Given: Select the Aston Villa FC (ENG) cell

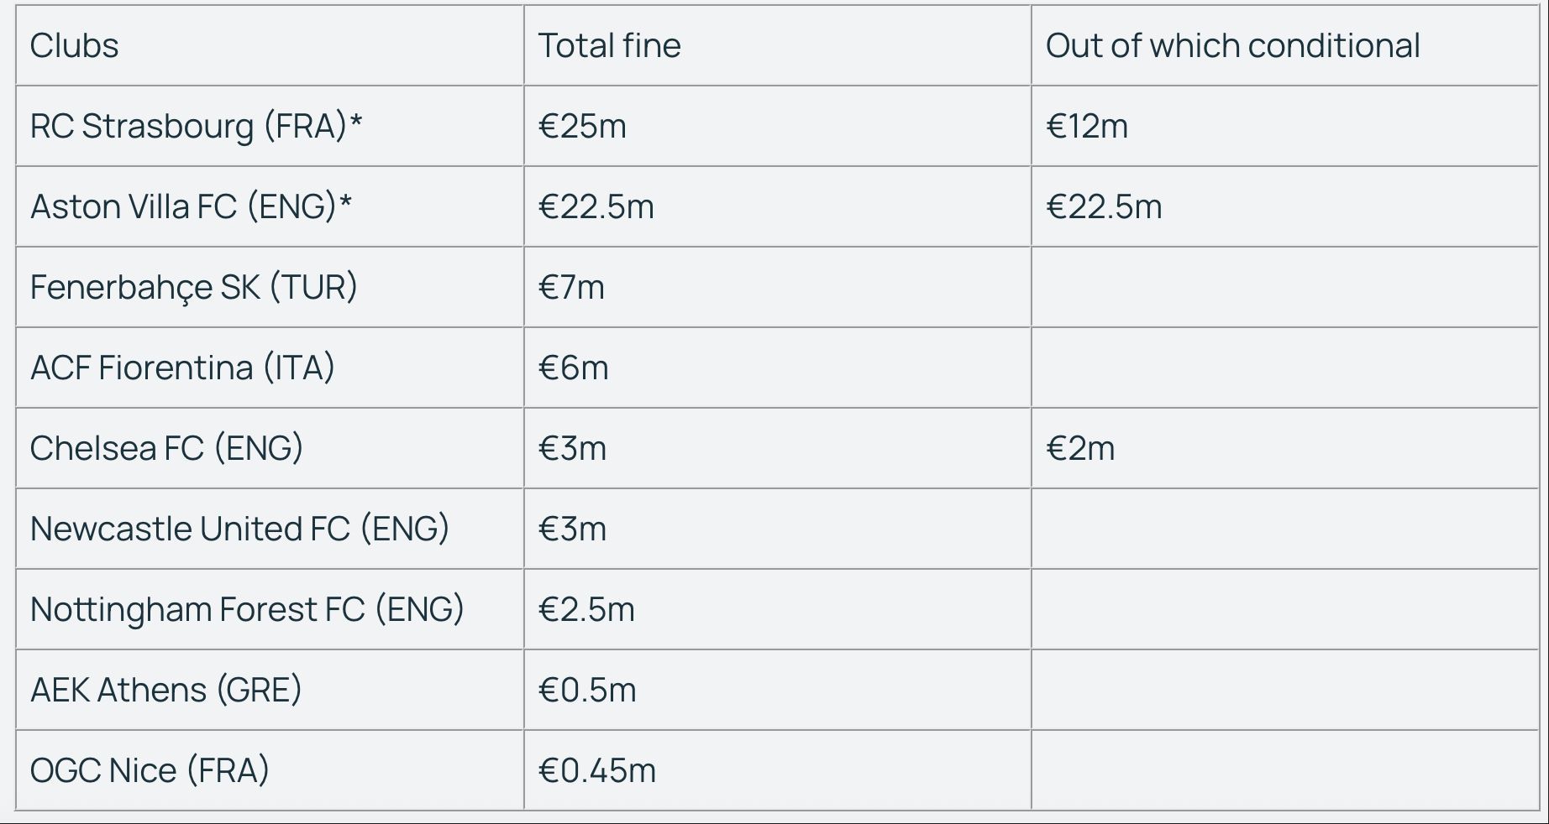Looking at the screenshot, I should pos(270,206).
